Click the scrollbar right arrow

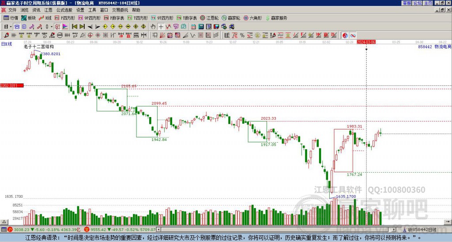coord(394,230)
